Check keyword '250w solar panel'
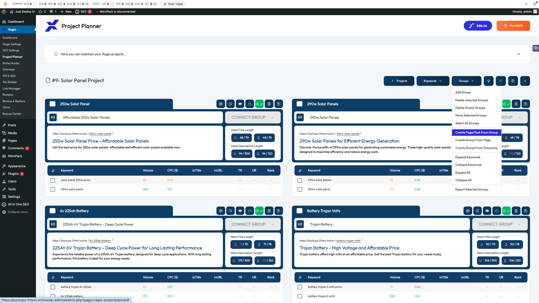The height and width of the screenshot is (303, 539). tap(53, 190)
